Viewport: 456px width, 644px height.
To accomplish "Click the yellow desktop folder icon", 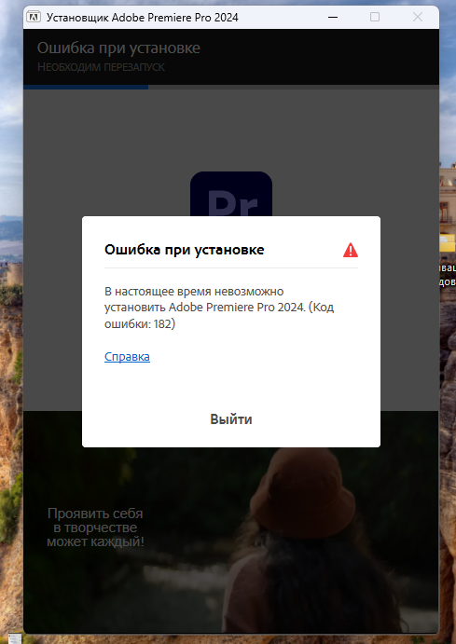I will tap(447, 242).
